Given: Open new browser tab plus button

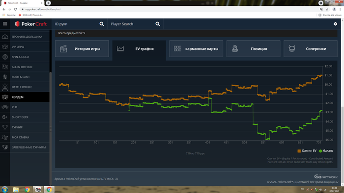Looking at the screenshot, I should 48,3.
